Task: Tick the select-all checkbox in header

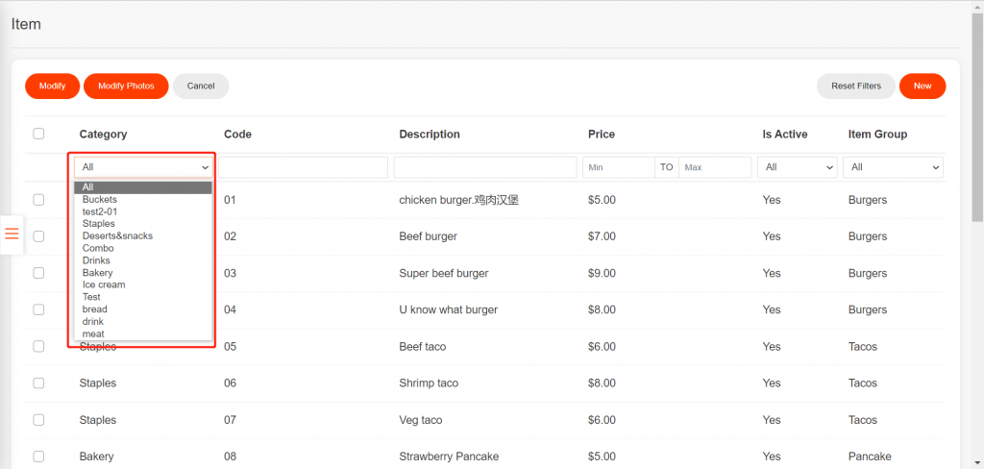Action: (x=38, y=135)
